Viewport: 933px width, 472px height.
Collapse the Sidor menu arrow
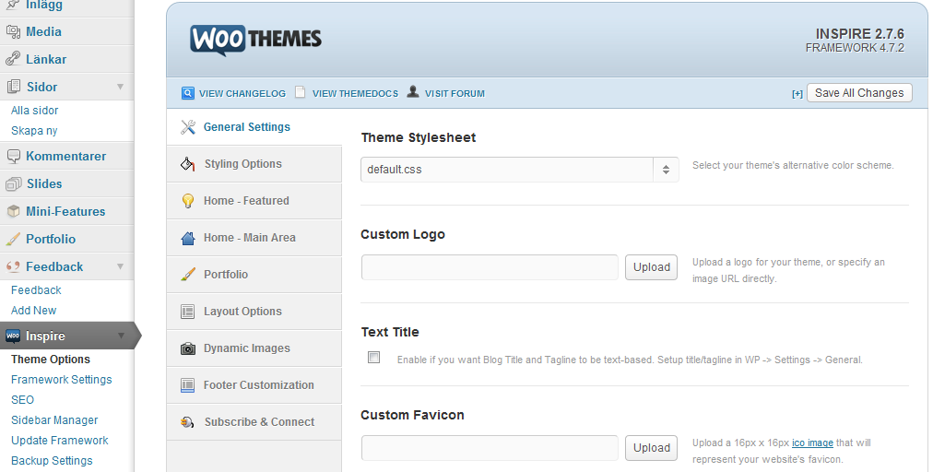pos(120,87)
